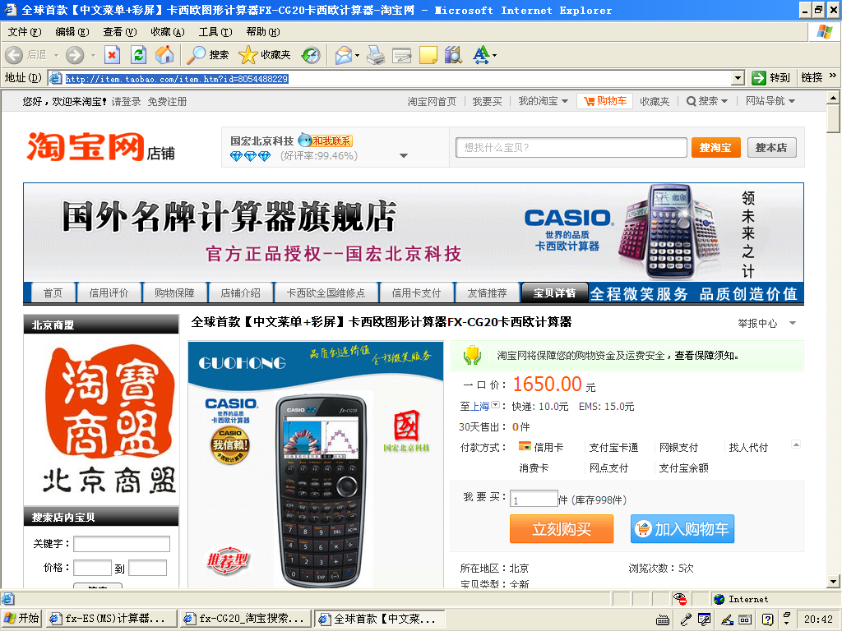Click the purchase quantity input field
The width and height of the screenshot is (842, 631).
(534, 500)
